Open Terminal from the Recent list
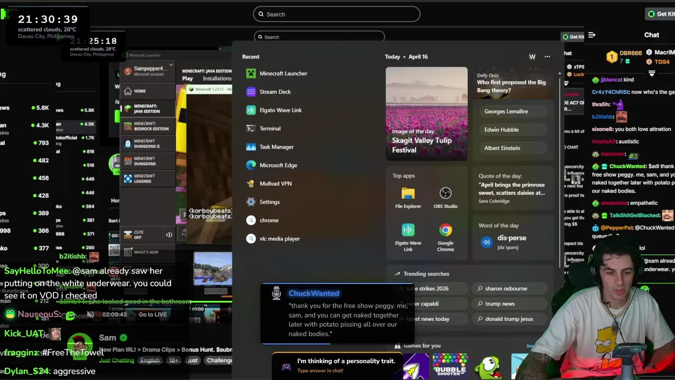Viewport: 675px width, 380px height. tap(264, 129)
